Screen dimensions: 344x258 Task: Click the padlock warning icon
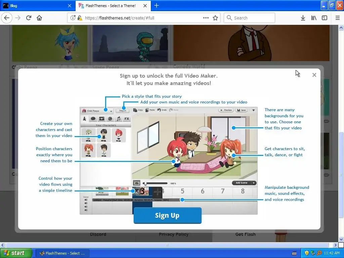pyautogui.click(x=80, y=18)
